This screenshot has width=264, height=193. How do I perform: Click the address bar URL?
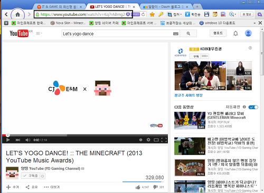click(83, 14)
